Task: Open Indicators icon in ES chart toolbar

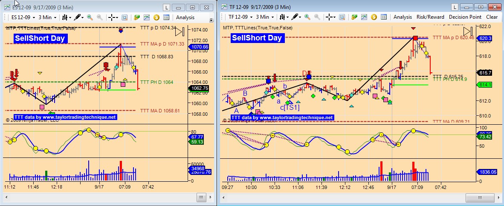Action: coord(147,17)
